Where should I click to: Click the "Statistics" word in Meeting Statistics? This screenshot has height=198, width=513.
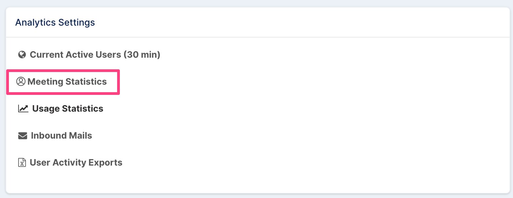click(86, 82)
